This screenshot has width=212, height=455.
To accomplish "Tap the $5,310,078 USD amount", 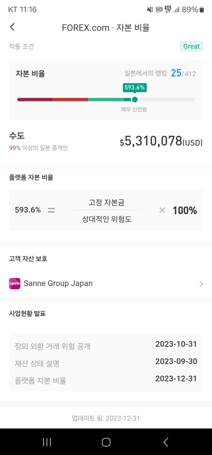I will [161, 142].
